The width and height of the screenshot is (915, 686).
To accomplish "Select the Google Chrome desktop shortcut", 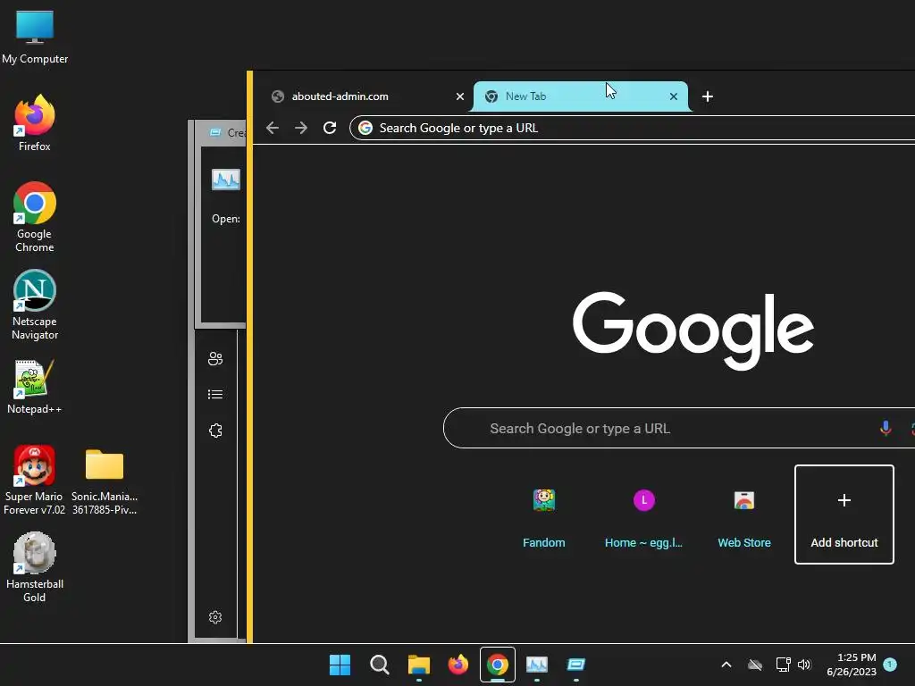I will [x=35, y=216].
